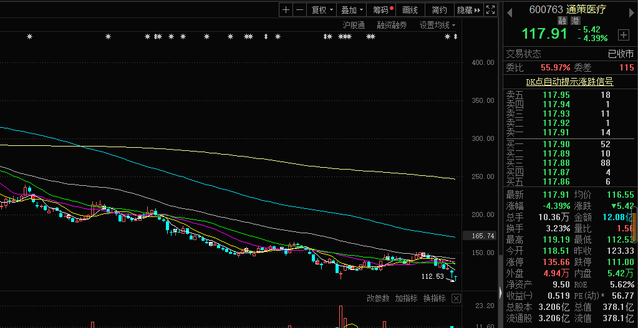Click 改参数 to modify indicator parameters
The height and width of the screenshot is (328, 638).
378,298
